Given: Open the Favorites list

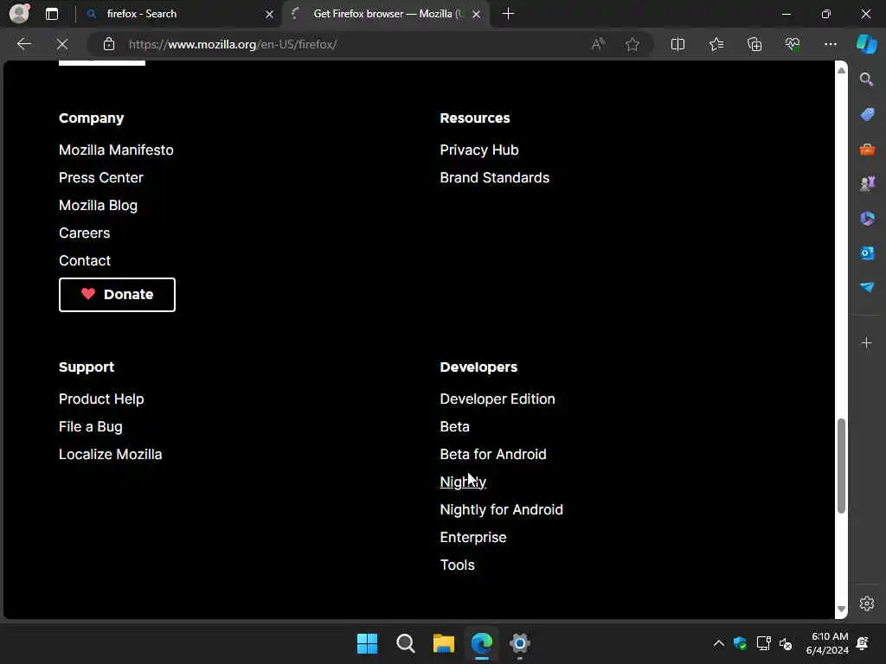Looking at the screenshot, I should 716,44.
